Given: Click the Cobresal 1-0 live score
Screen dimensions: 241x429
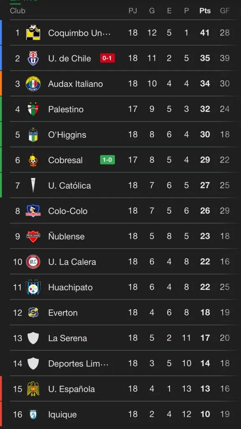Looking at the screenshot, I should [108, 160].
